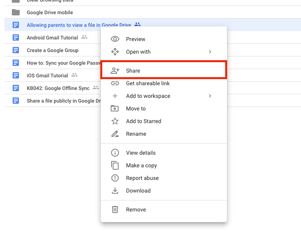Click shared-people icon beside KB042 Google Offline Sync
Viewport: 301px width, 247px height.
pyautogui.click(x=96, y=88)
